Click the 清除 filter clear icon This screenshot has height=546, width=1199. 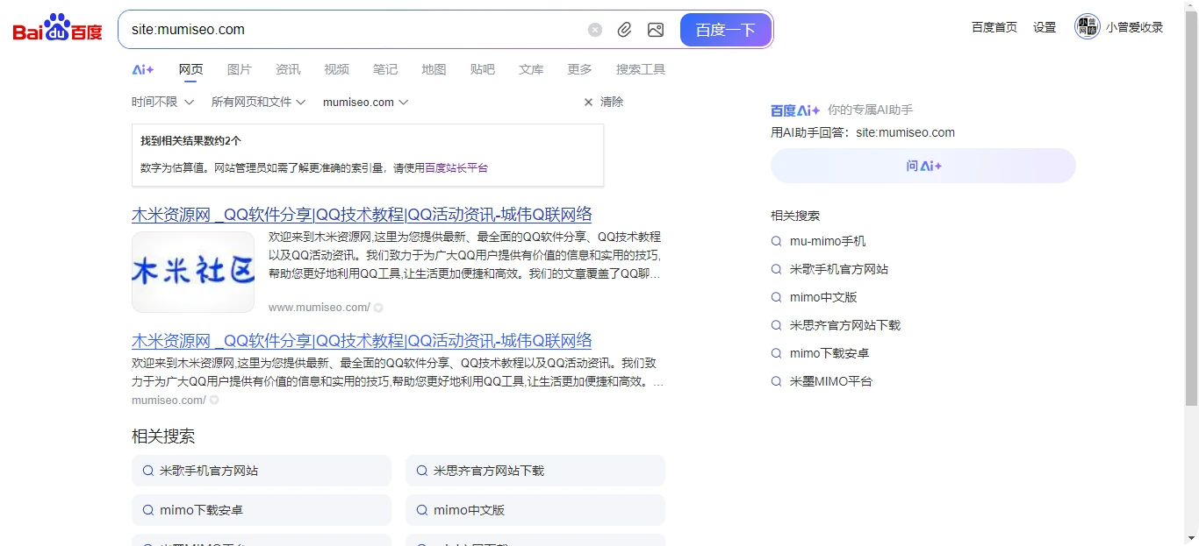588,102
